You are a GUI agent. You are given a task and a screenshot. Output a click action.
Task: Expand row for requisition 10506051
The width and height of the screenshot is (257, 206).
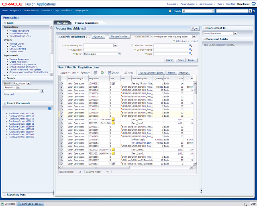(62, 87)
